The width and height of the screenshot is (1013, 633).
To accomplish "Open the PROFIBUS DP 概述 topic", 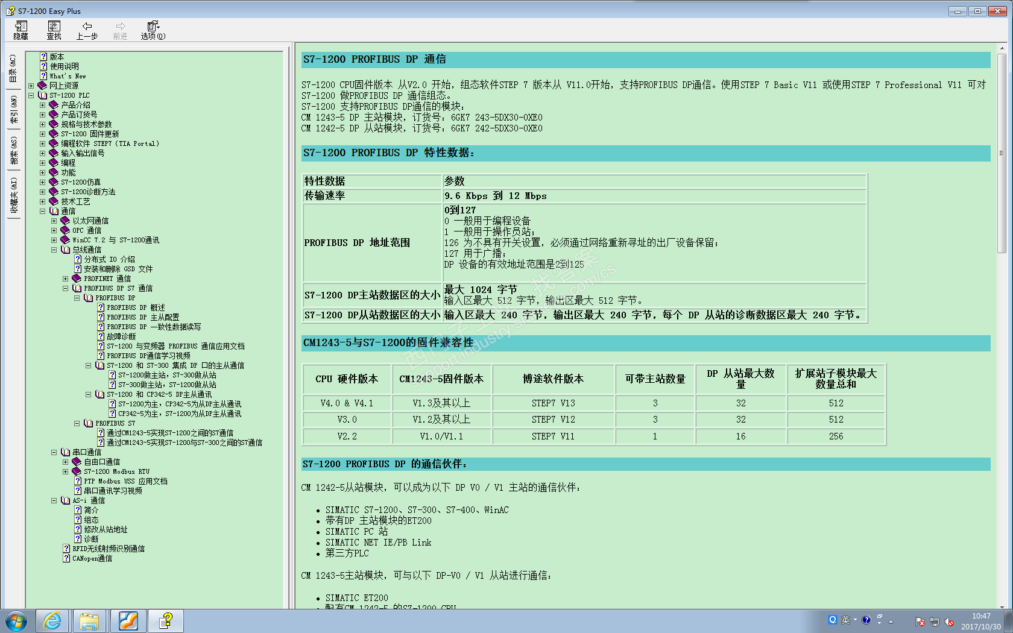I will 136,307.
